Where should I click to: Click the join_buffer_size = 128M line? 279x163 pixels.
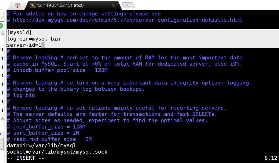click(49, 127)
